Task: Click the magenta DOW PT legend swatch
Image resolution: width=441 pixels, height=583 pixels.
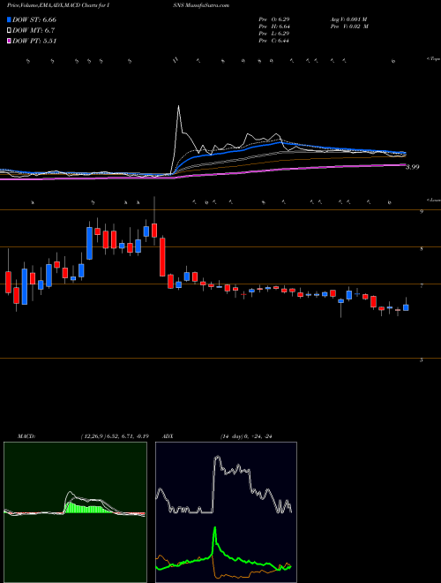Action: point(9,41)
